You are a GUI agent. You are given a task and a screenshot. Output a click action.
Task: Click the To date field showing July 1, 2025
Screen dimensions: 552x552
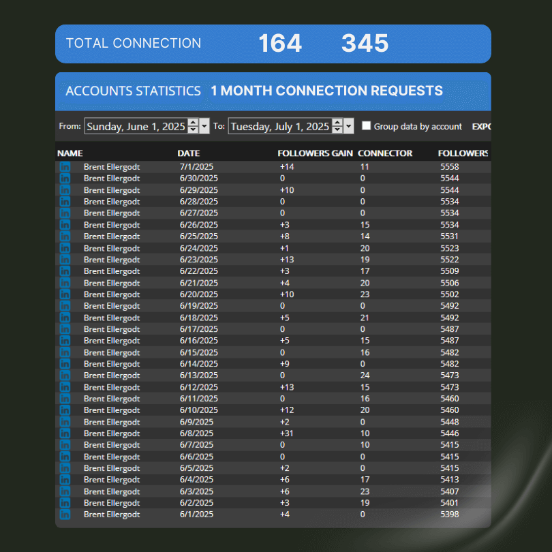(x=279, y=126)
